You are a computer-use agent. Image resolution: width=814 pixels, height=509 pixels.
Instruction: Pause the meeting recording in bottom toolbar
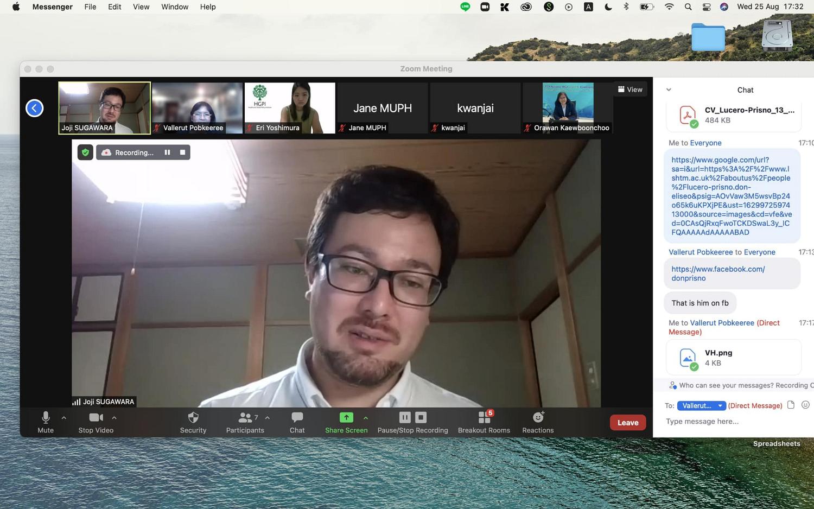(405, 417)
